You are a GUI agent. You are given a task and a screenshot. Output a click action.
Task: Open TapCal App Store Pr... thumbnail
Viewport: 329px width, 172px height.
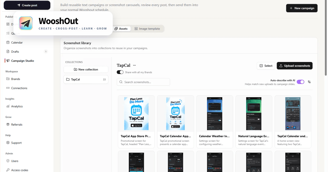pyautogui.click(x=136, y=114)
